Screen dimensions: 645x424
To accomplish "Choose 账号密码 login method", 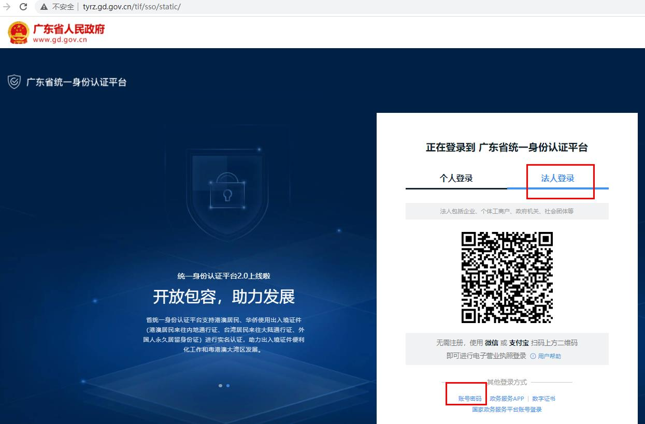I will 470,399.
